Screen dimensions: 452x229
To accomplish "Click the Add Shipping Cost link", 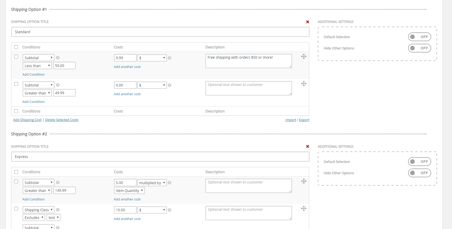I will [x=27, y=120].
